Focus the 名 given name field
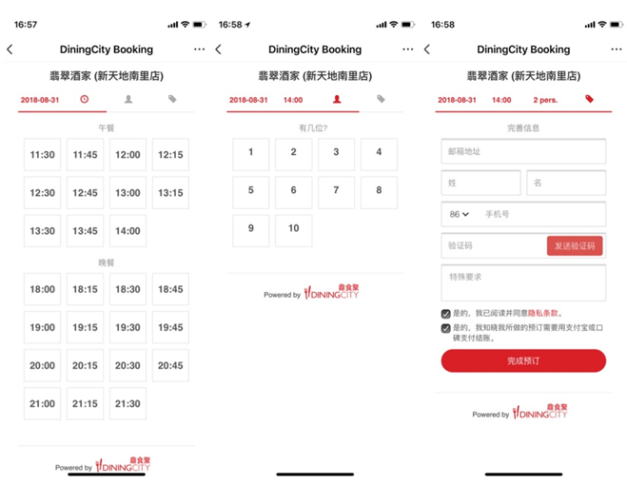 pyautogui.click(x=566, y=183)
